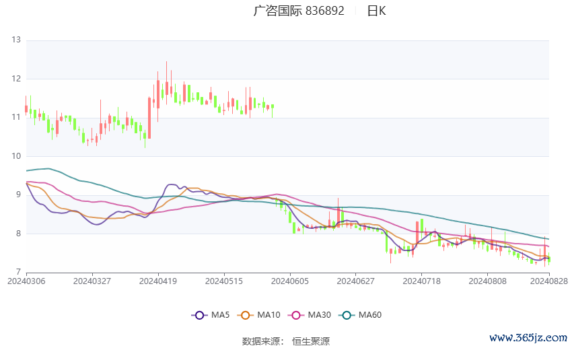Click the y-axis value 10
The height and width of the screenshot is (348, 572).
pyautogui.click(x=16, y=156)
